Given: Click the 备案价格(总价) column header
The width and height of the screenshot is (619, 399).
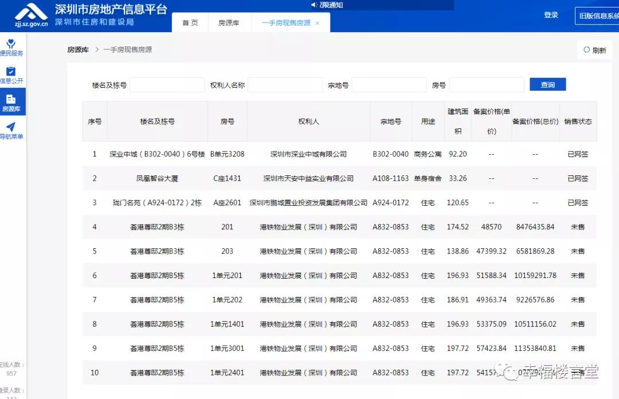Looking at the screenshot, I should pyautogui.click(x=535, y=122).
